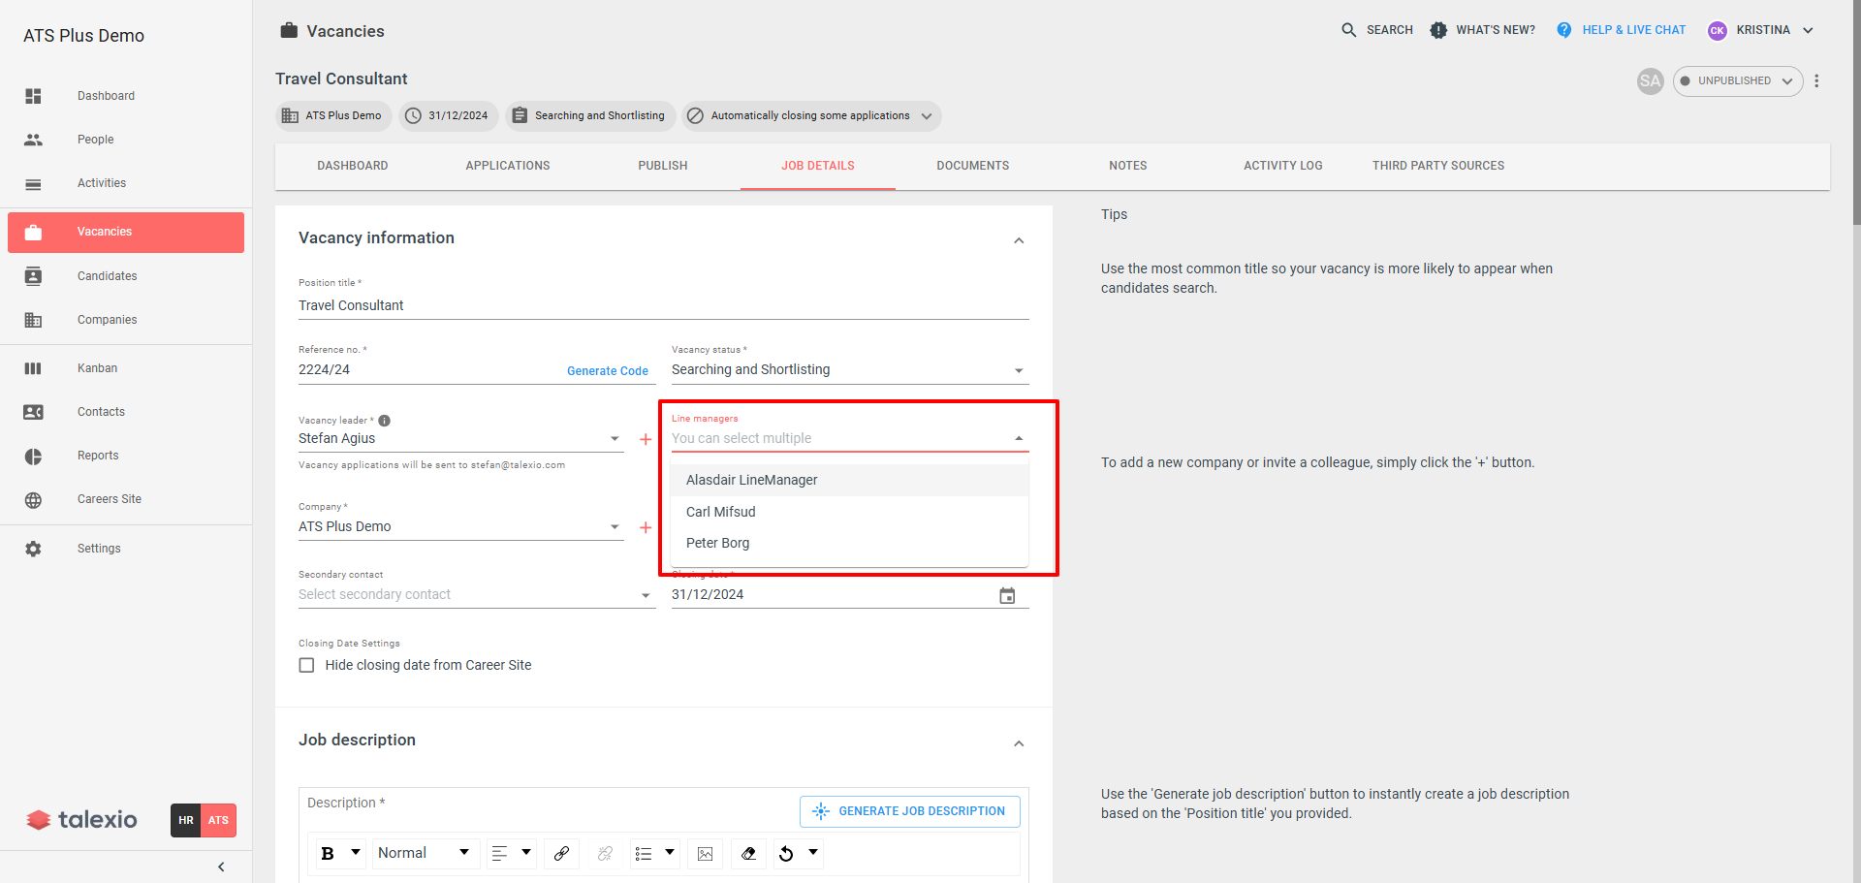Viewport: 1861px width, 883px height.
Task: Click the SA avatar circle
Action: pos(1650,81)
